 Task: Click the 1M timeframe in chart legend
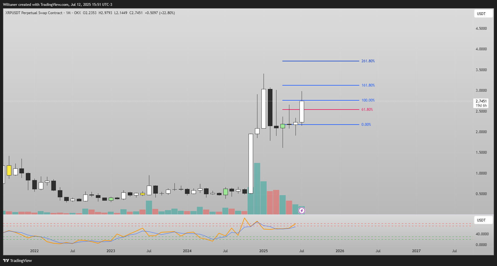[x=68, y=13]
